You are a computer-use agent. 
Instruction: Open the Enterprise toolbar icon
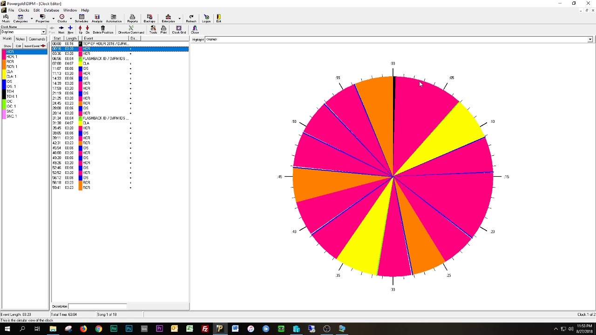point(168,18)
